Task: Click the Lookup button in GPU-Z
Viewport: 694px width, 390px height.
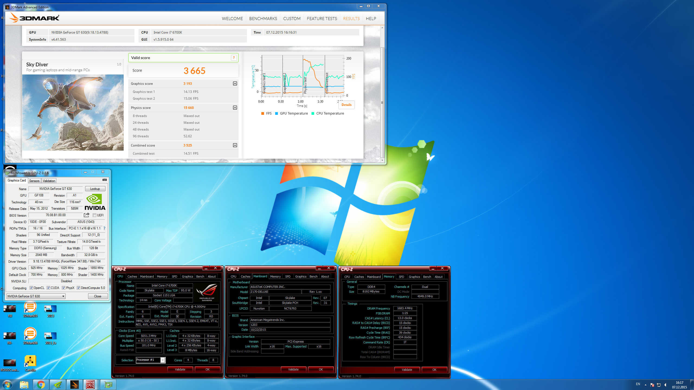Action: pos(95,189)
